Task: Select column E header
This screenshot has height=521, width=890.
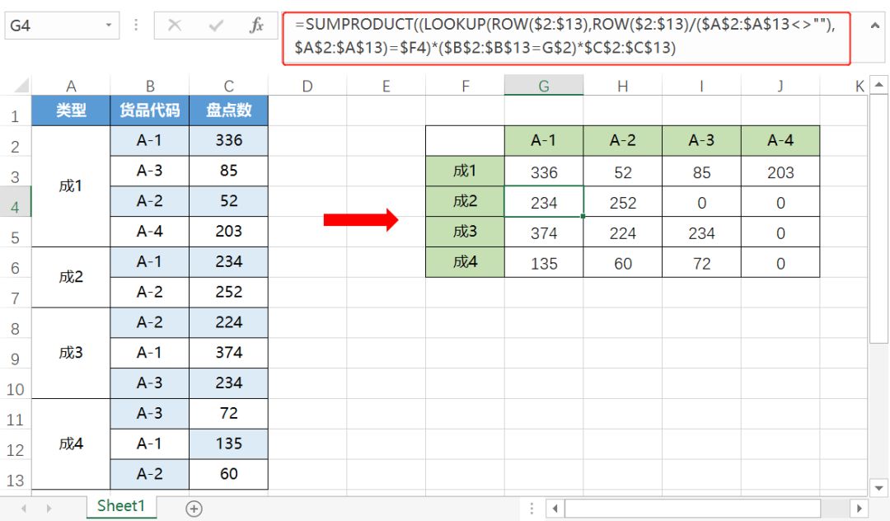Action: point(386,87)
